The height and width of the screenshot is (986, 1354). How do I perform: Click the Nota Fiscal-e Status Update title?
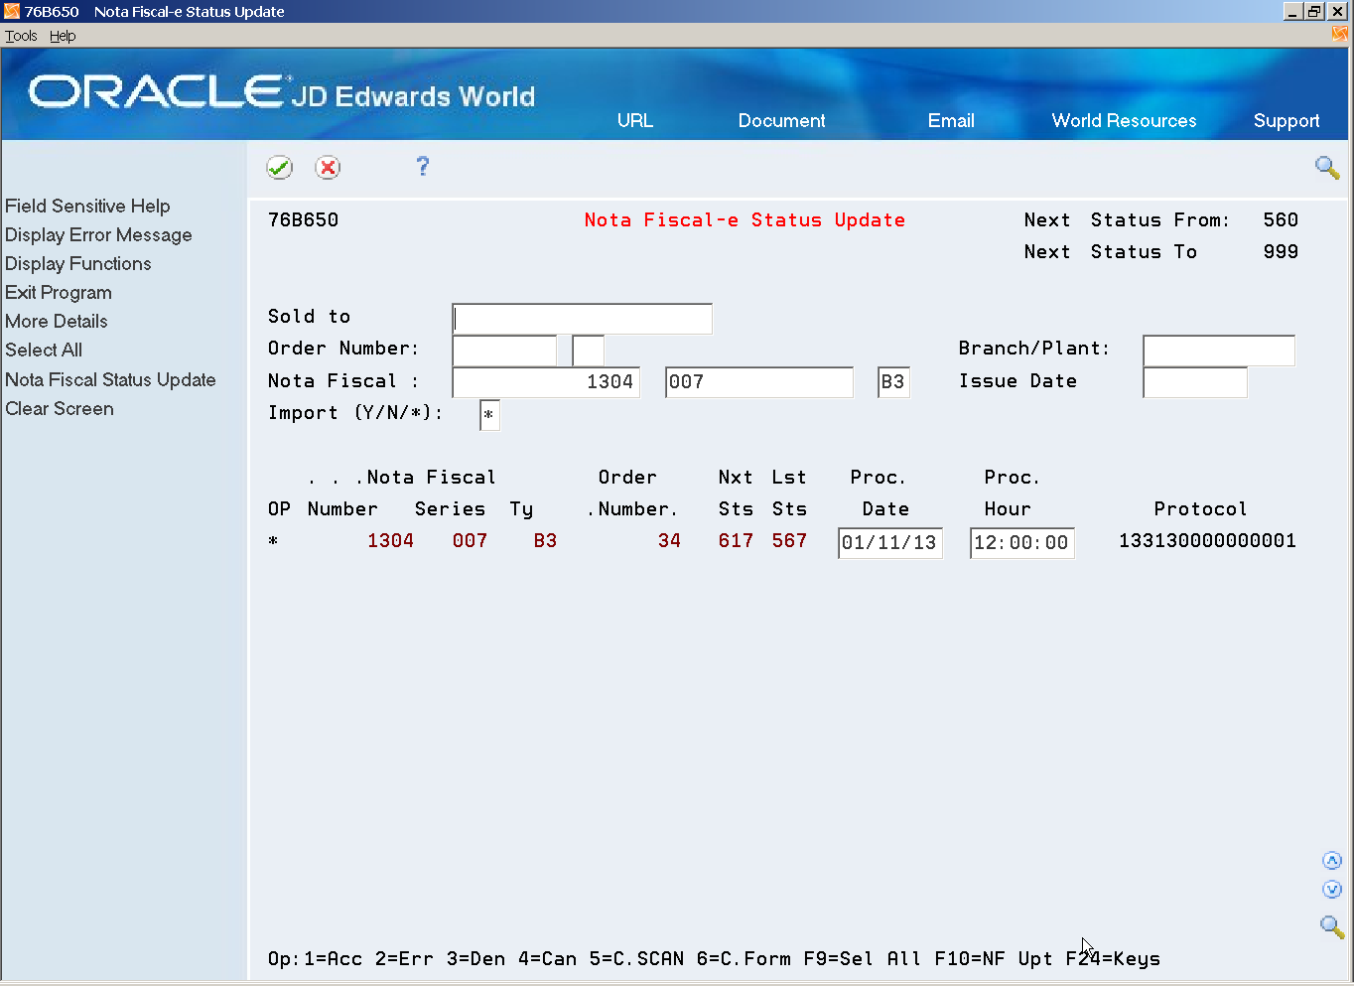pyautogui.click(x=745, y=220)
